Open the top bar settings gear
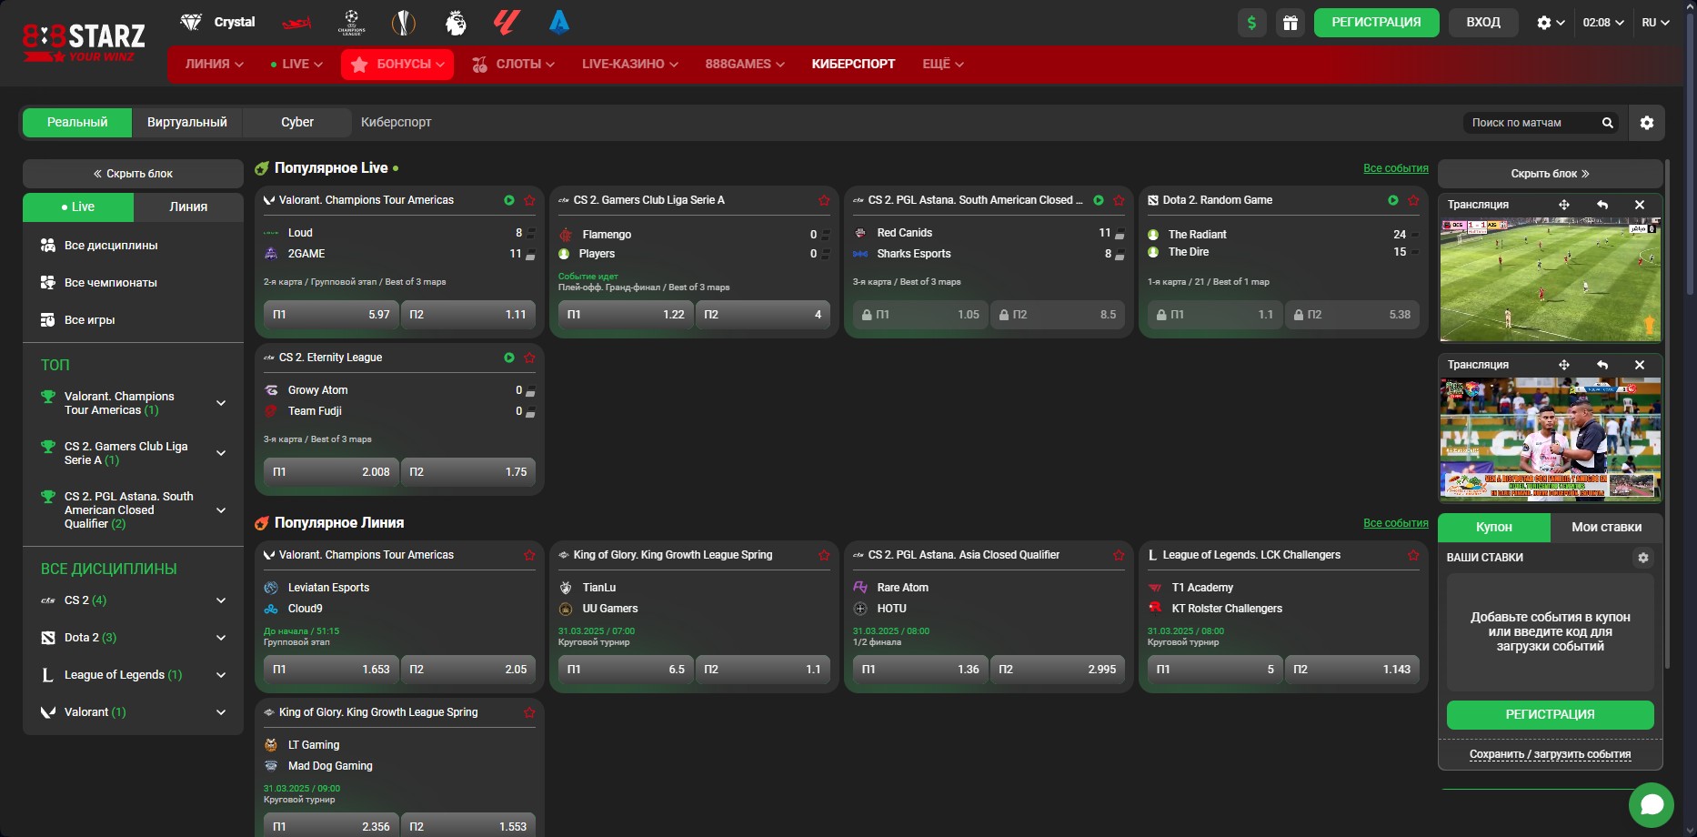Image resolution: width=1697 pixels, height=837 pixels. 1551,23
